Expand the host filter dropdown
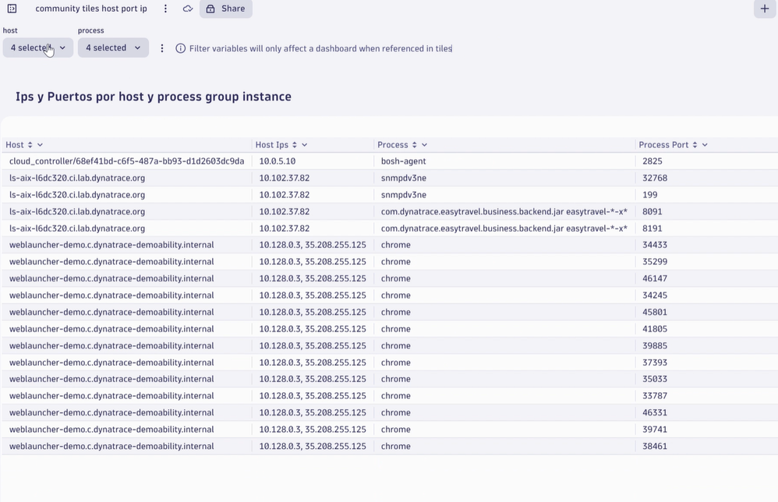The height and width of the screenshot is (502, 778). pyautogui.click(x=38, y=48)
